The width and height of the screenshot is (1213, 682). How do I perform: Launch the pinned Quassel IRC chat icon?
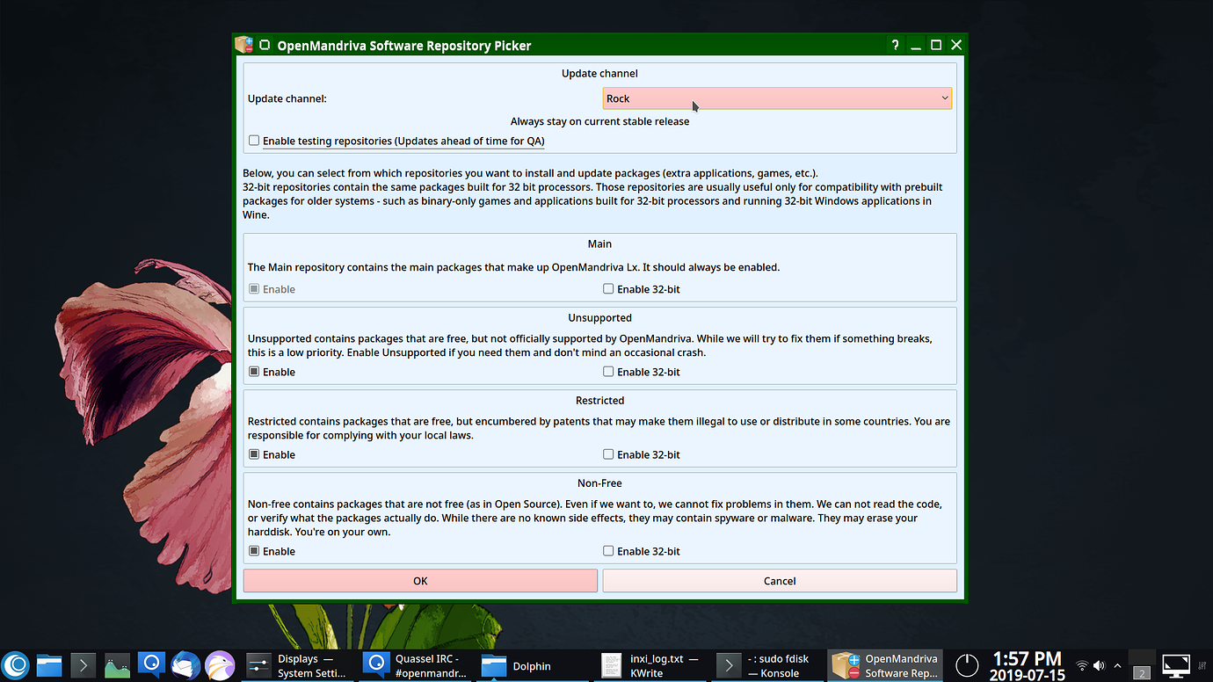click(x=151, y=665)
